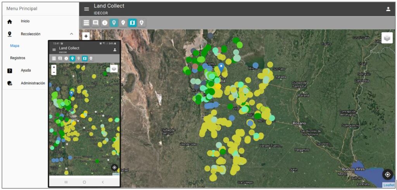The width and height of the screenshot is (397, 190).
Task: Click the Rosario city label on the map
Action: pyautogui.click(x=300, y=123)
